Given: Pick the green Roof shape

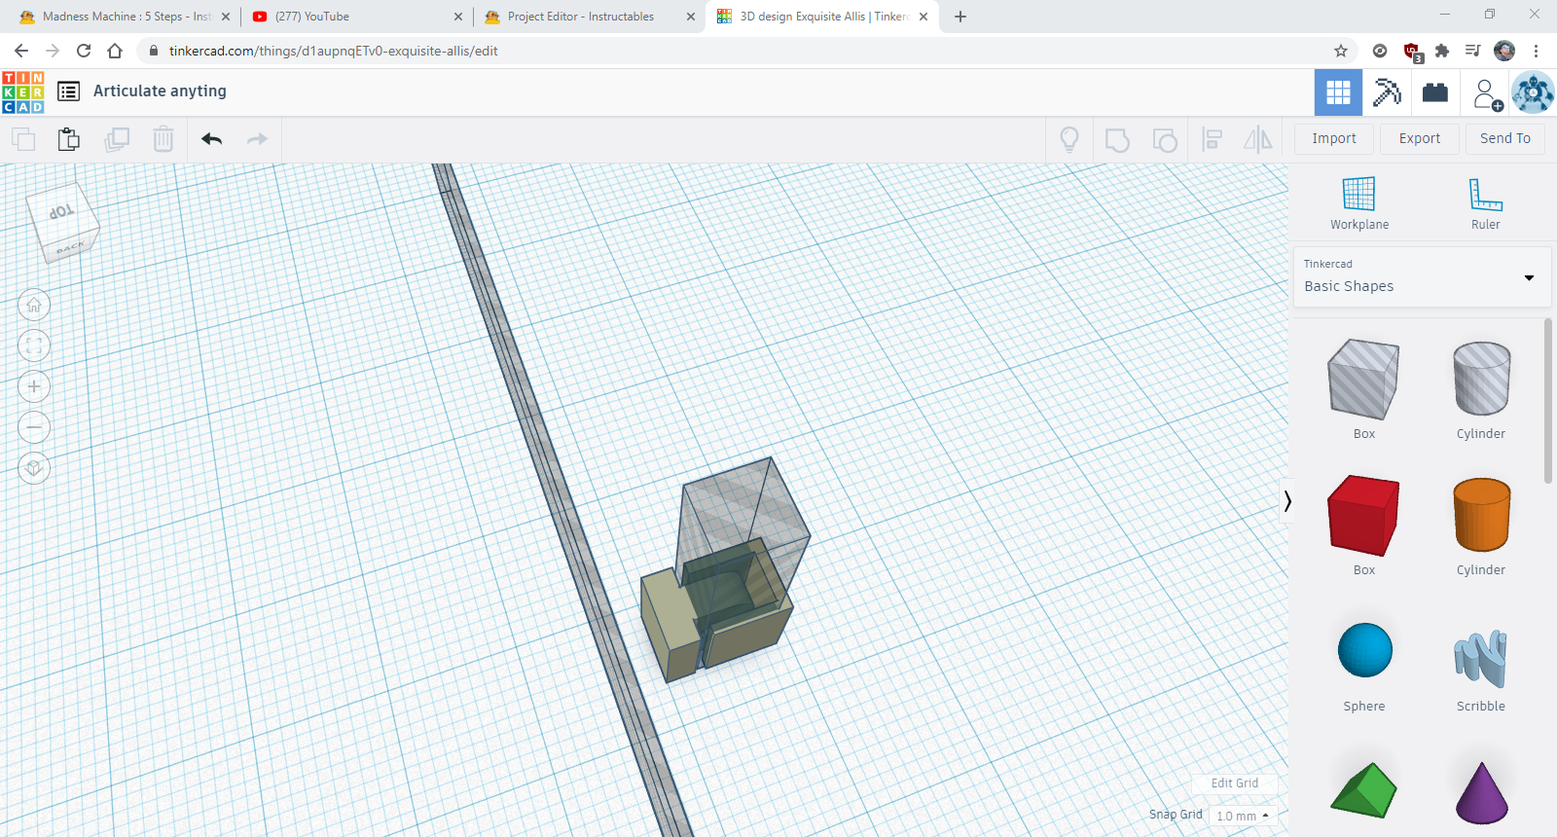Looking at the screenshot, I should [1364, 790].
